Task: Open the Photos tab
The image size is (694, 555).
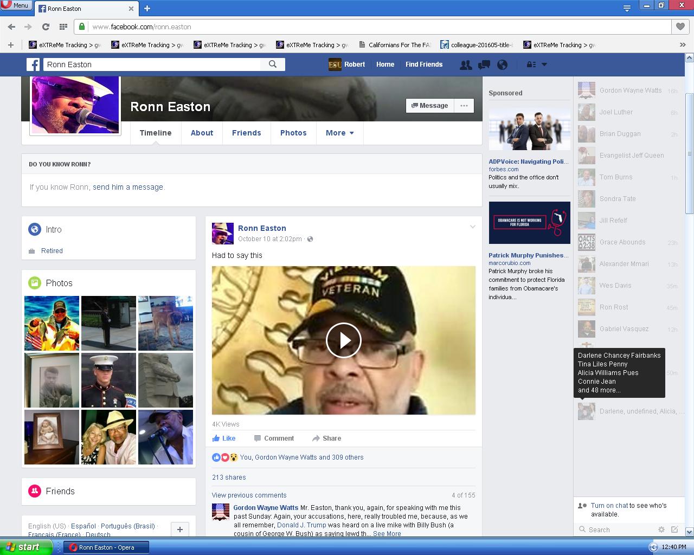Action: coord(293,133)
